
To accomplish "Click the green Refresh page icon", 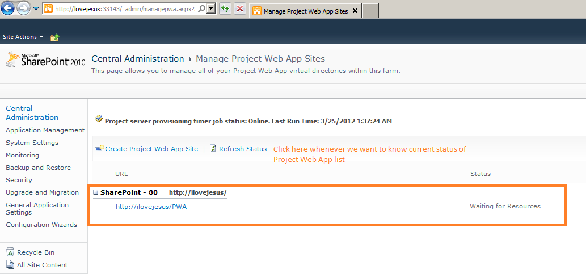I will click(x=225, y=9).
